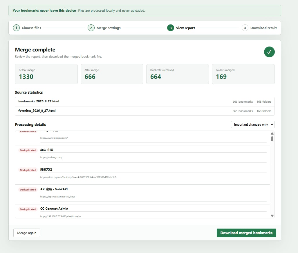This screenshot has width=298, height=253.
Task: Go to Choose files step
Action: [x=31, y=28]
